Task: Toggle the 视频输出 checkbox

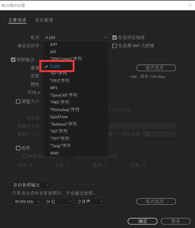Action: point(13,60)
